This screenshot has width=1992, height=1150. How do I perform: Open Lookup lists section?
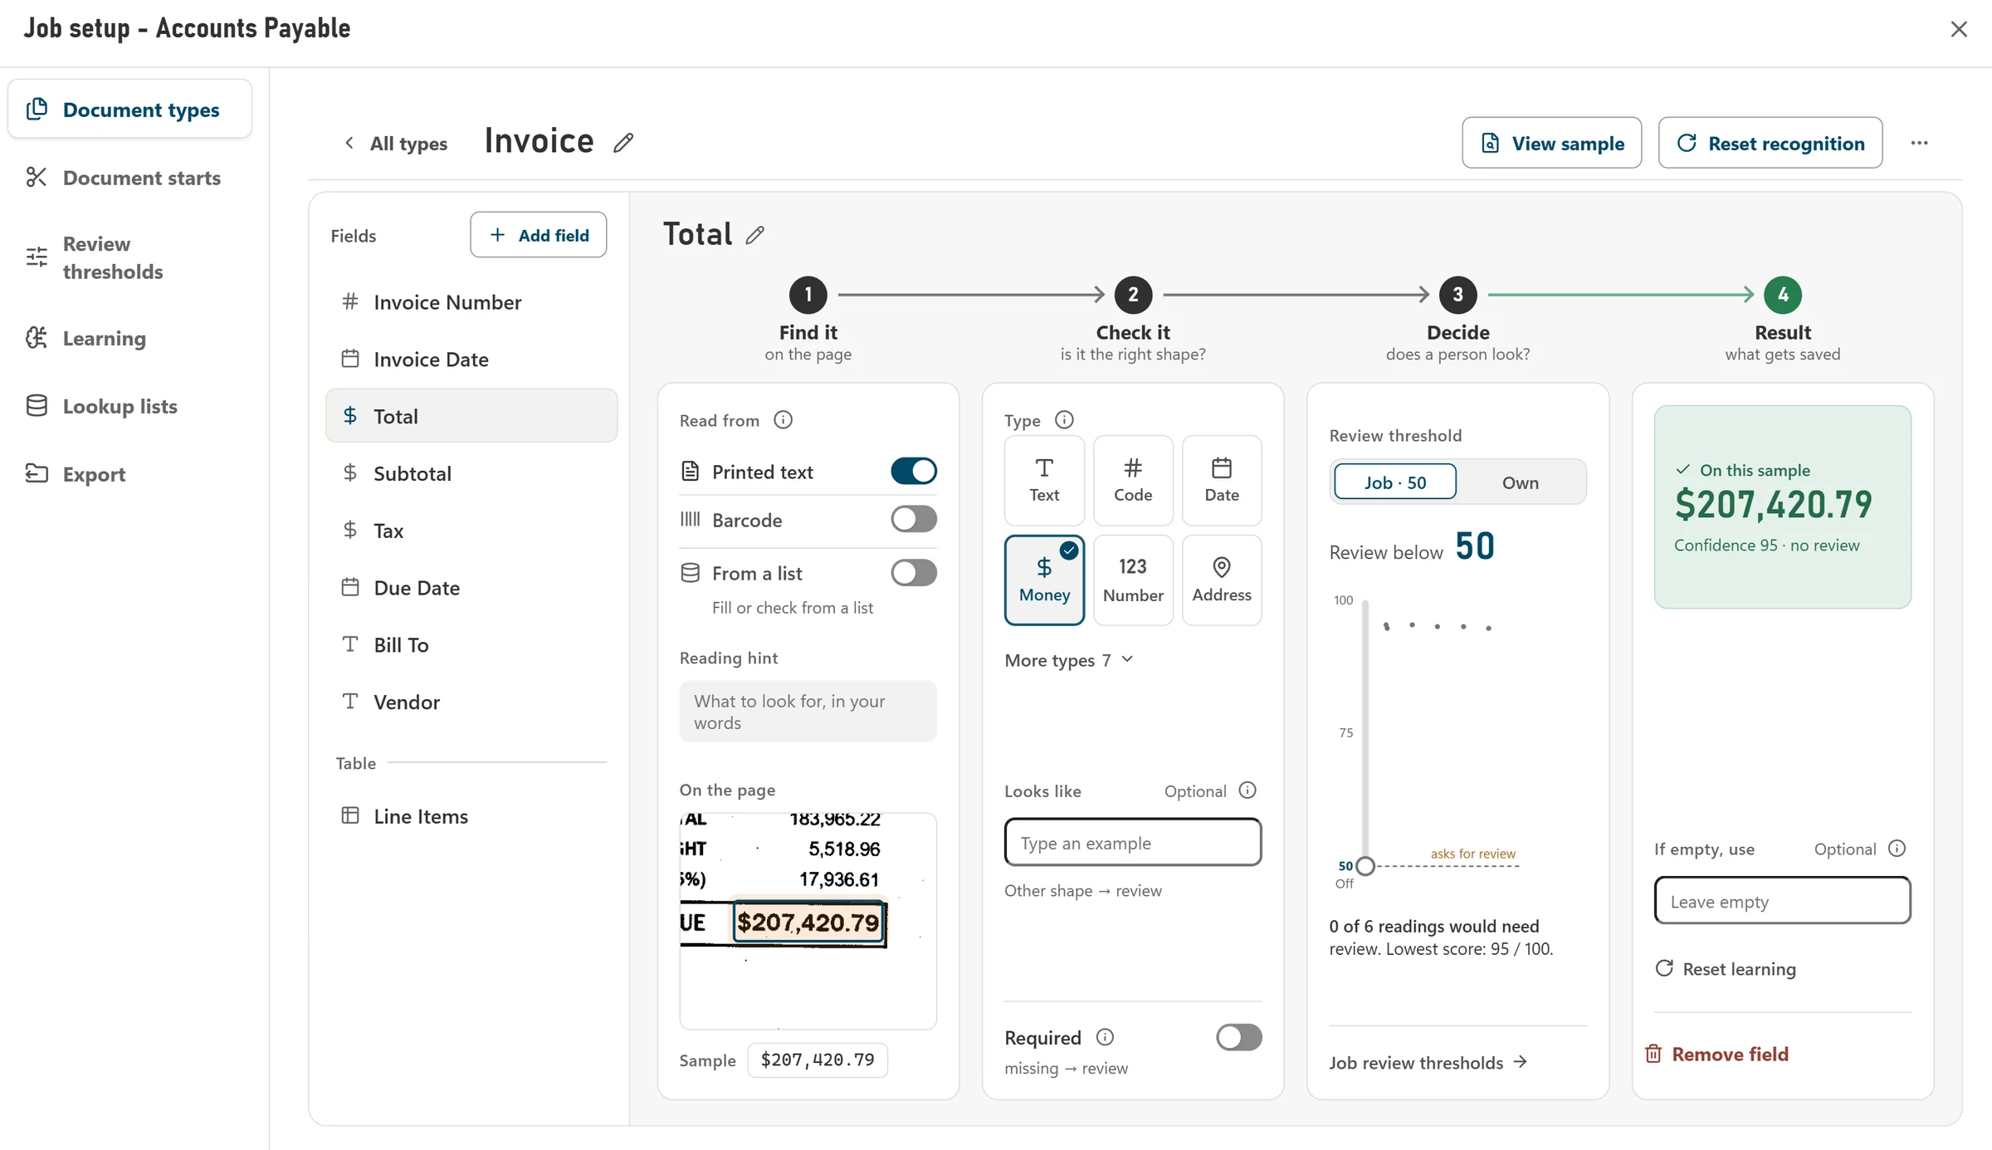(x=130, y=406)
